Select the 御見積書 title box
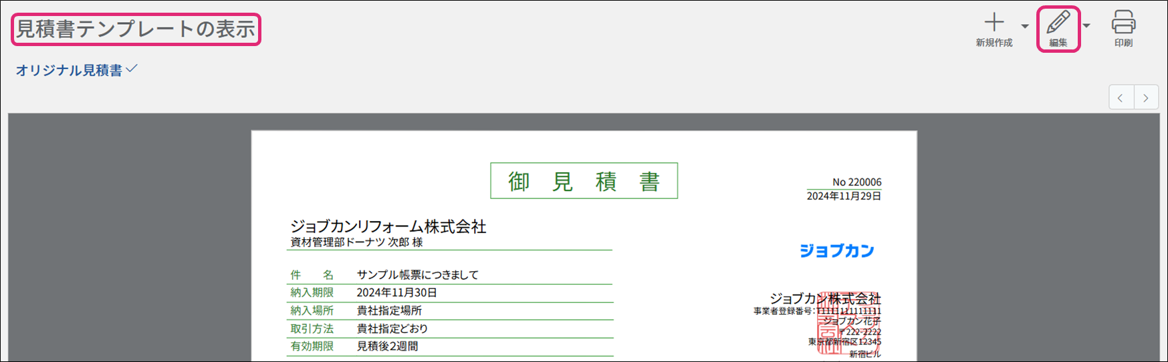The height and width of the screenshot is (362, 1168). [584, 181]
